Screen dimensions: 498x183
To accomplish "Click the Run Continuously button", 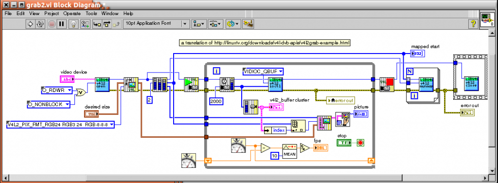I will tap(40, 24).
